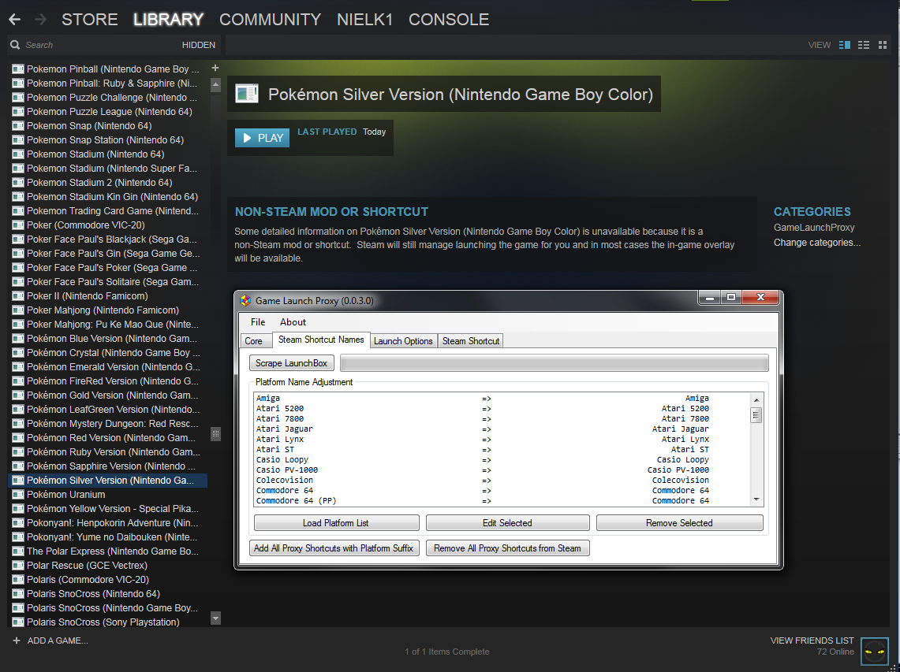Screen dimensions: 900x672
Task: Click the game list scrollbar down arrow
Action: click(x=216, y=618)
